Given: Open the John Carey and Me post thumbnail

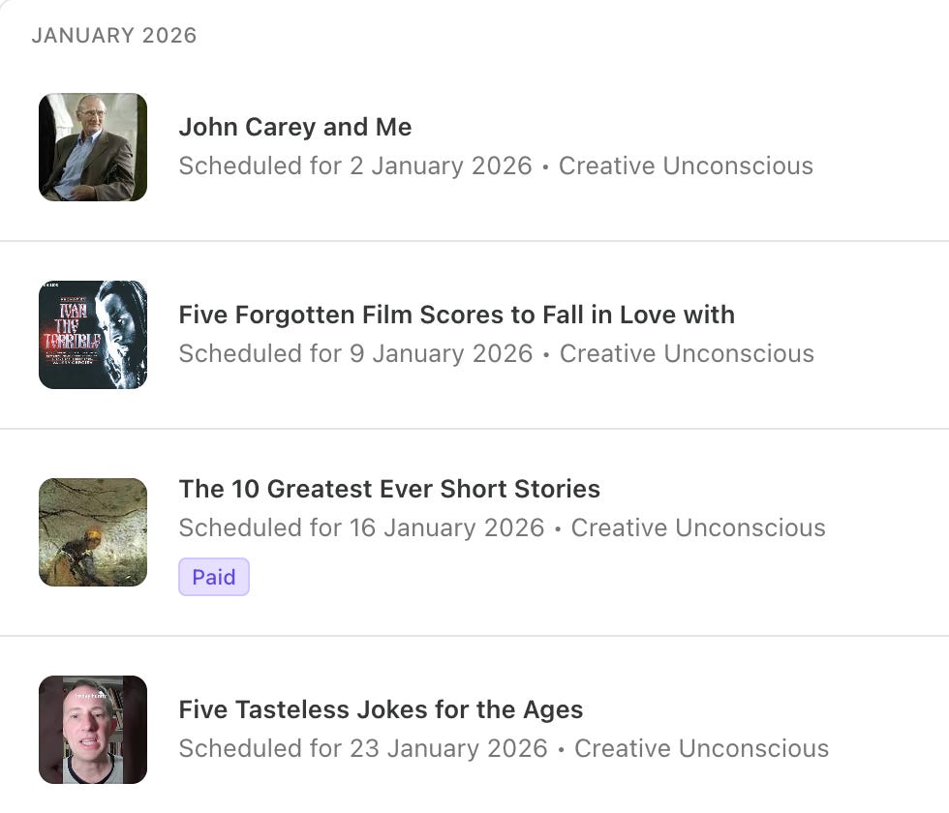Looking at the screenshot, I should pyautogui.click(x=92, y=147).
